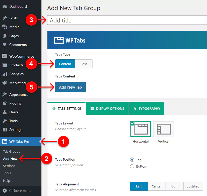The image size is (207, 196).
Task: Choose the Top tabs position radio
Action: point(132,160)
